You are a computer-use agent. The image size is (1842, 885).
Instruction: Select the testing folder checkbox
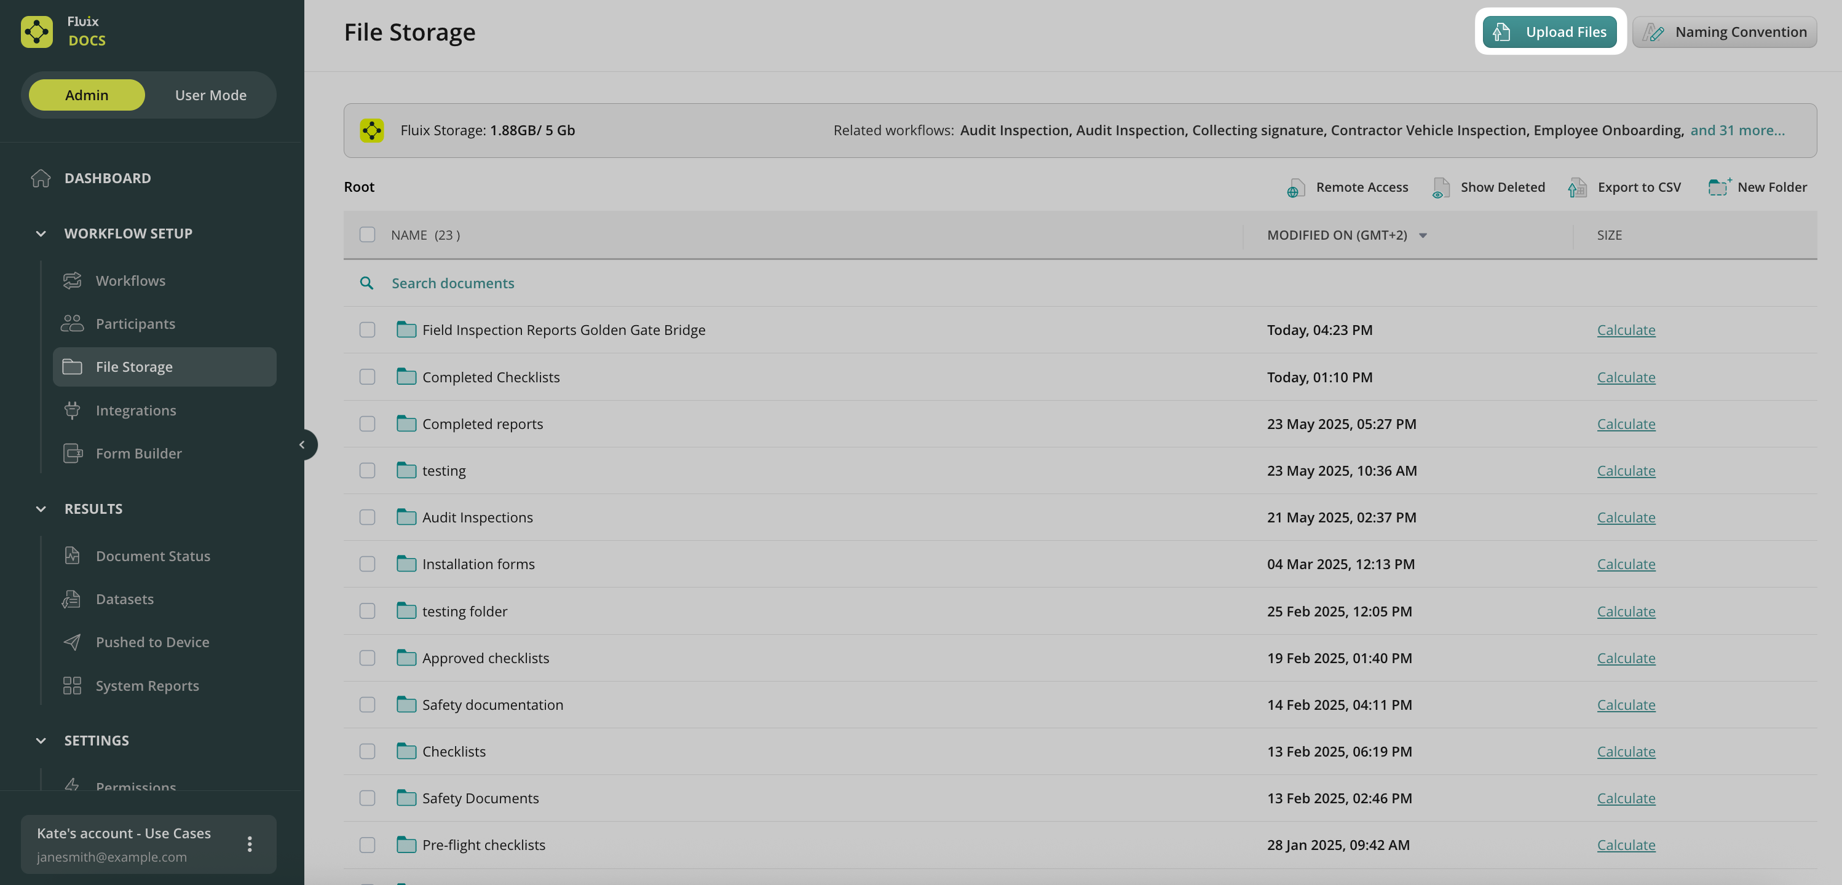pyautogui.click(x=367, y=612)
